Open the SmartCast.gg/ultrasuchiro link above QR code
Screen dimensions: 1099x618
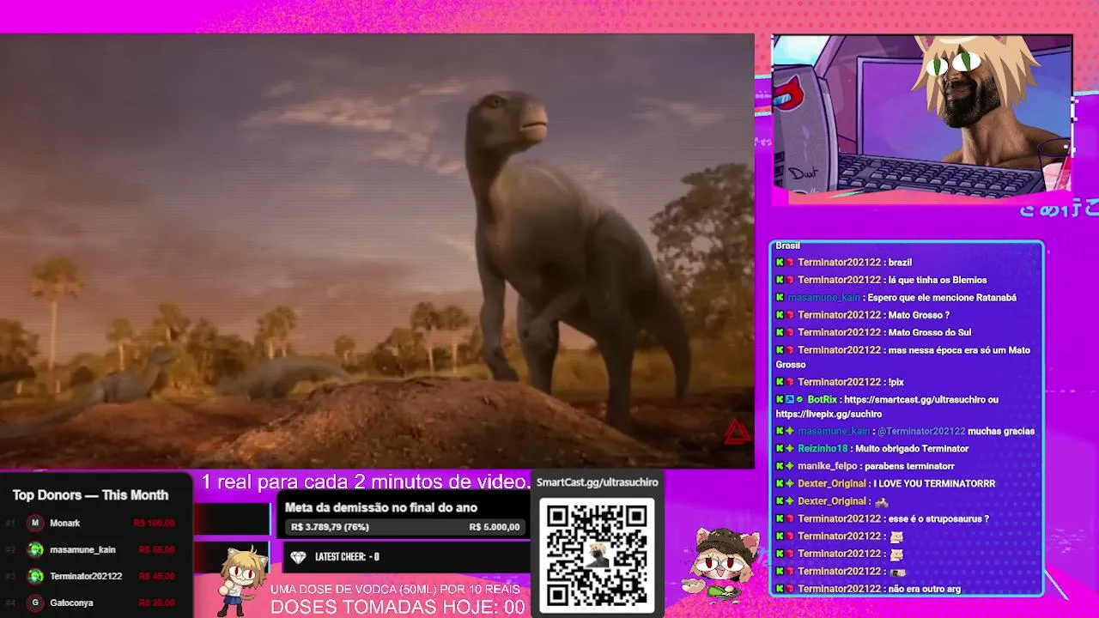597,482
